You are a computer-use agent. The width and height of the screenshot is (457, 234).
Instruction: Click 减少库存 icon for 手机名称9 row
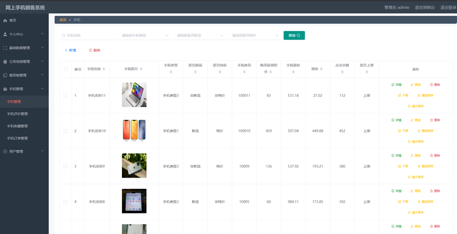point(410,177)
